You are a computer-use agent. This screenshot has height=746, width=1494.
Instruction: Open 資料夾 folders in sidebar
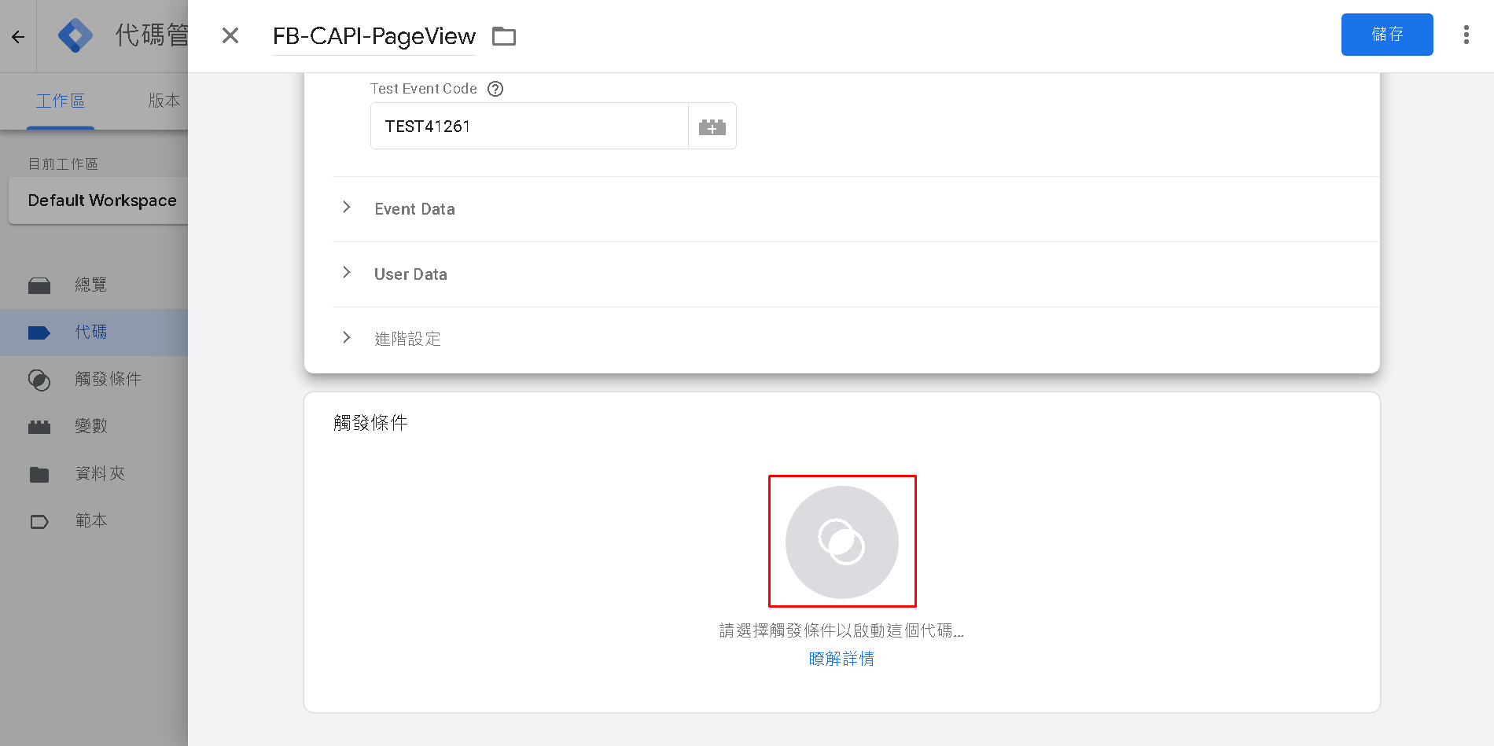(x=100, y=473)
